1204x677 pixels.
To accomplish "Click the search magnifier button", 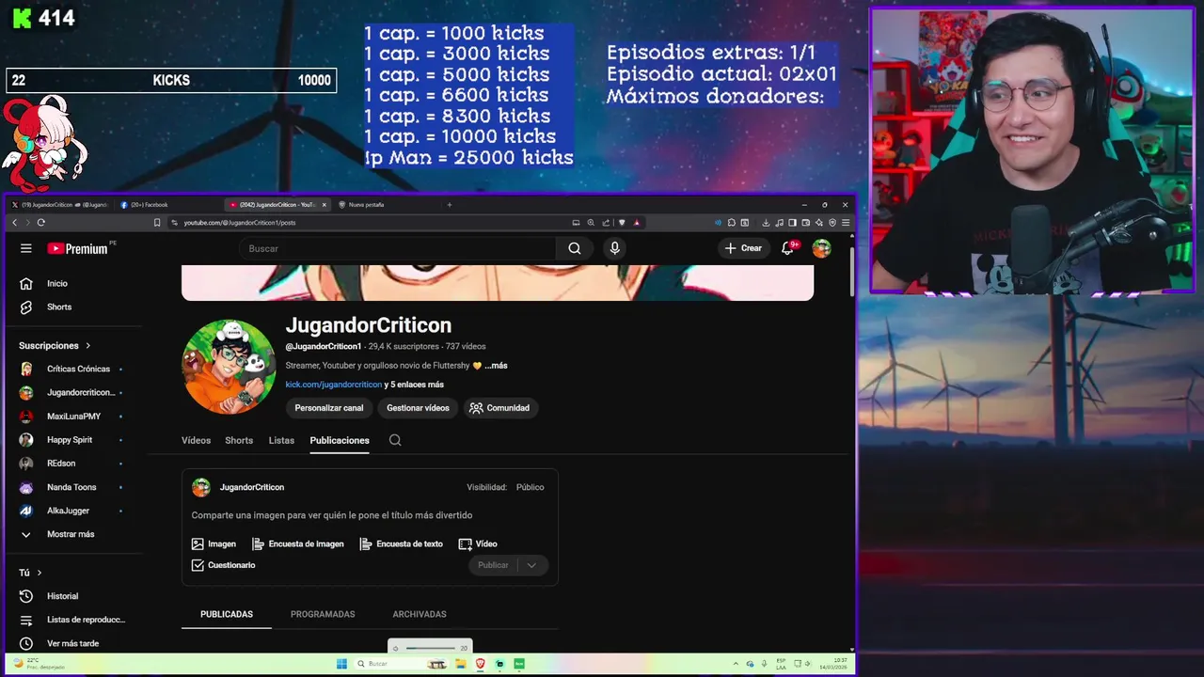I will pyautogui.click(x=575, y=248).
